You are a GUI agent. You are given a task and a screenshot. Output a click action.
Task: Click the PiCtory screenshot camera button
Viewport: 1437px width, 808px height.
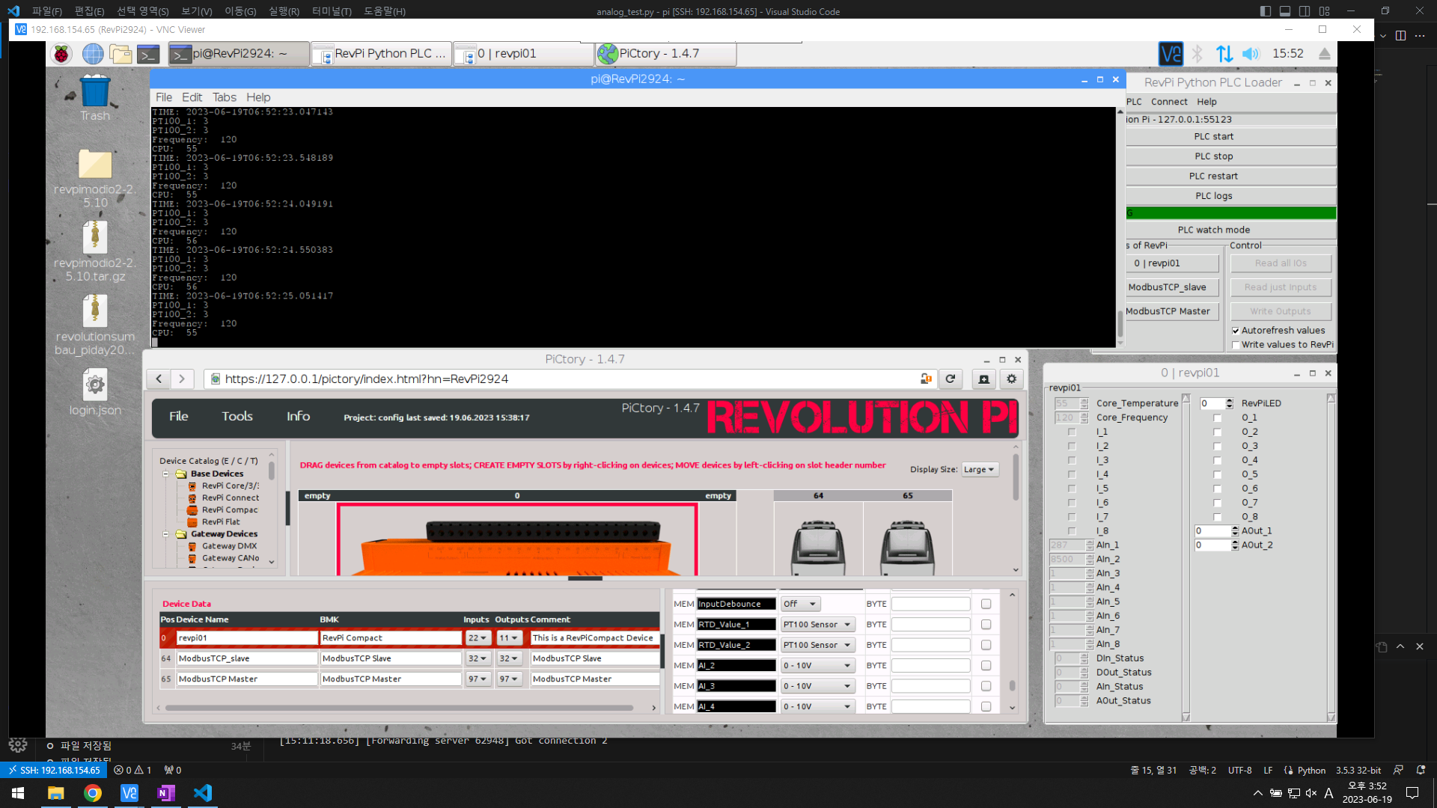(x=984, y=379)
